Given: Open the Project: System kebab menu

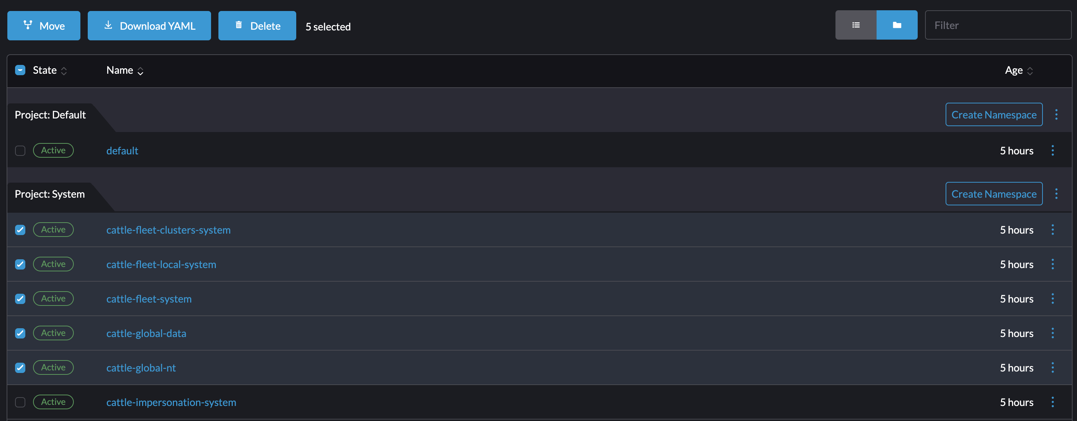Looking at the screenshot, I should click(x=1057, y=193).
